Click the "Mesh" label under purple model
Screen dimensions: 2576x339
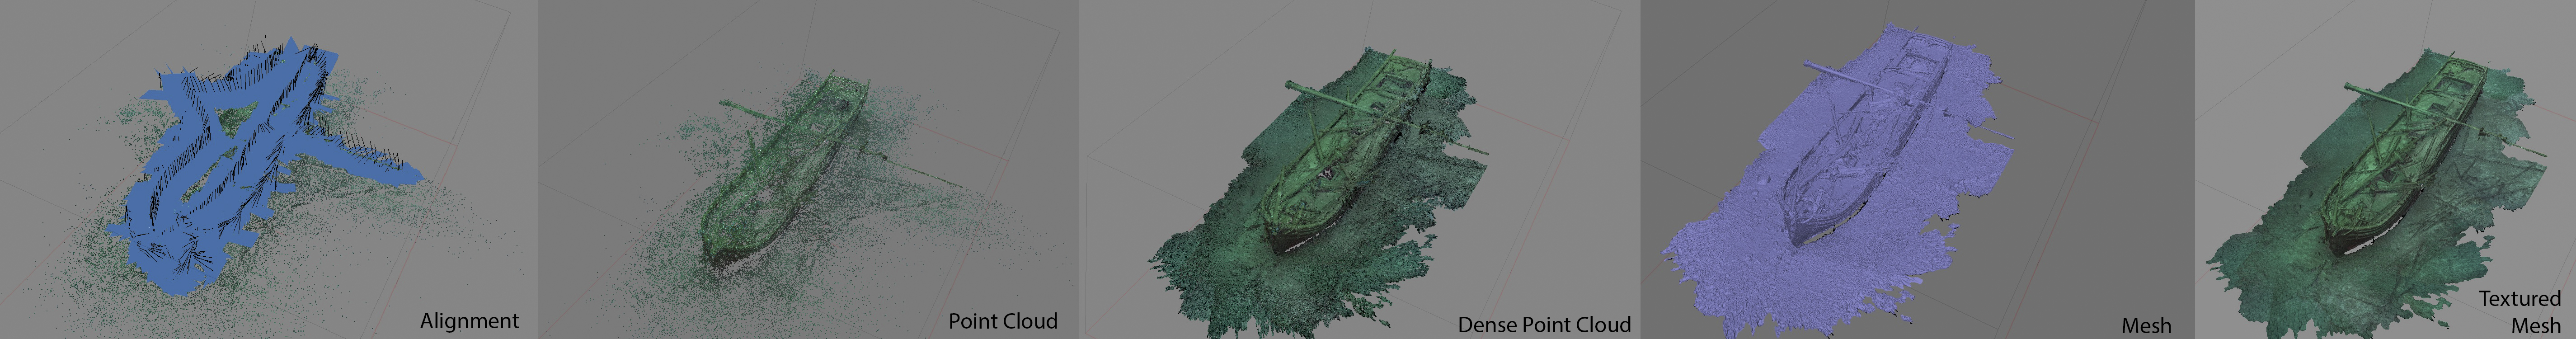point(2146,325)
